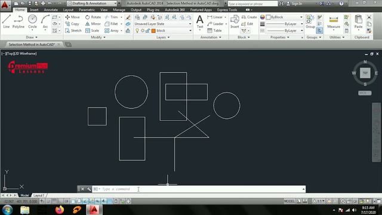Switch to the Parametric ribbon tab
Image resolution: width=382 pixels, height=215 pixels.
click(87, 10)
